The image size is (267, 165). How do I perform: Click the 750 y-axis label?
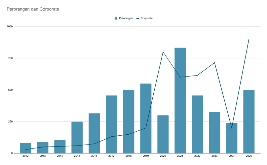coord(11,58)
